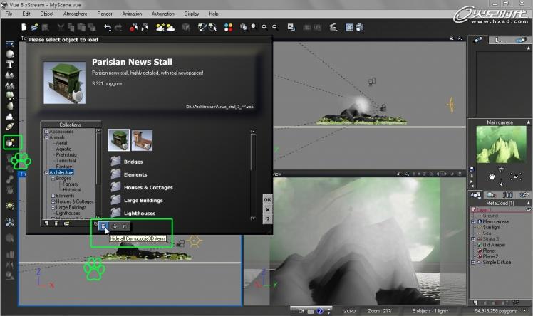Select the Planet tool in left toolbar
The height and width of the screenshot is (316, 533).
10,127
